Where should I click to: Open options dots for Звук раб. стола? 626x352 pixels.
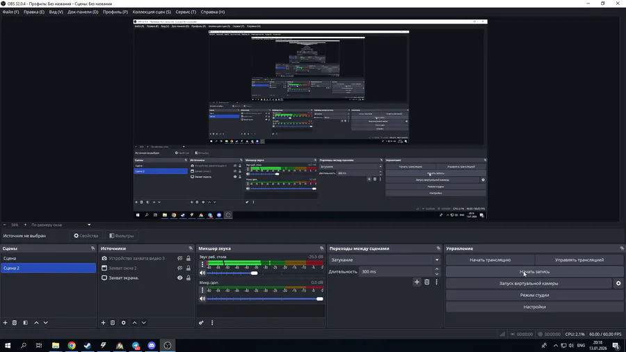tap(202, 264)
